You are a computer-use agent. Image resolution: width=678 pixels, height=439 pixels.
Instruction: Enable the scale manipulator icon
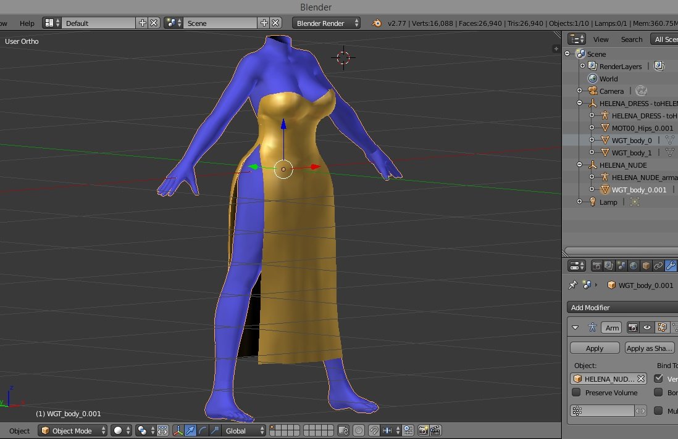click(214, 430)
